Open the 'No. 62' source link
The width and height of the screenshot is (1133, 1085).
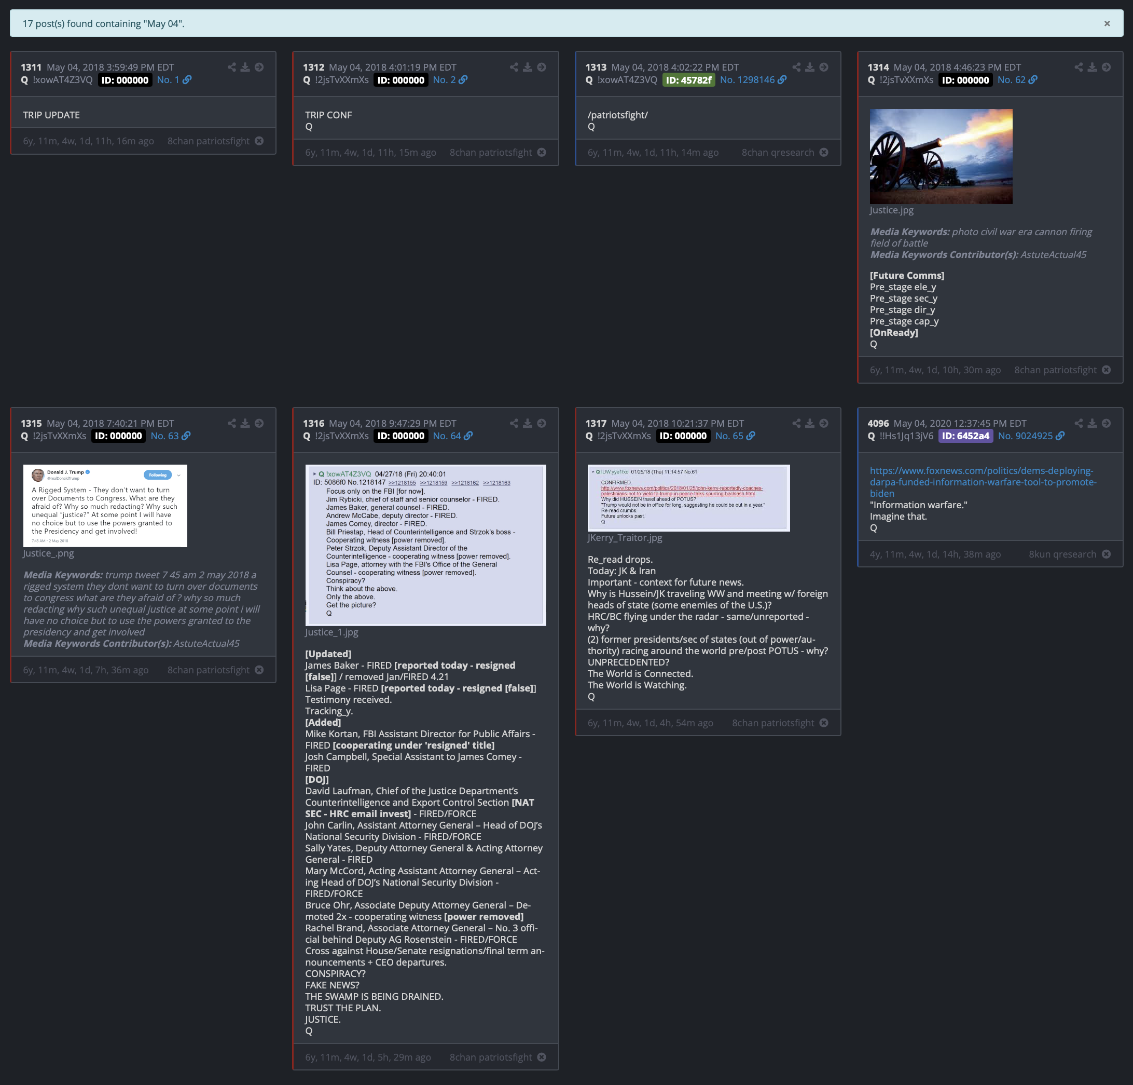[1017, 80]
